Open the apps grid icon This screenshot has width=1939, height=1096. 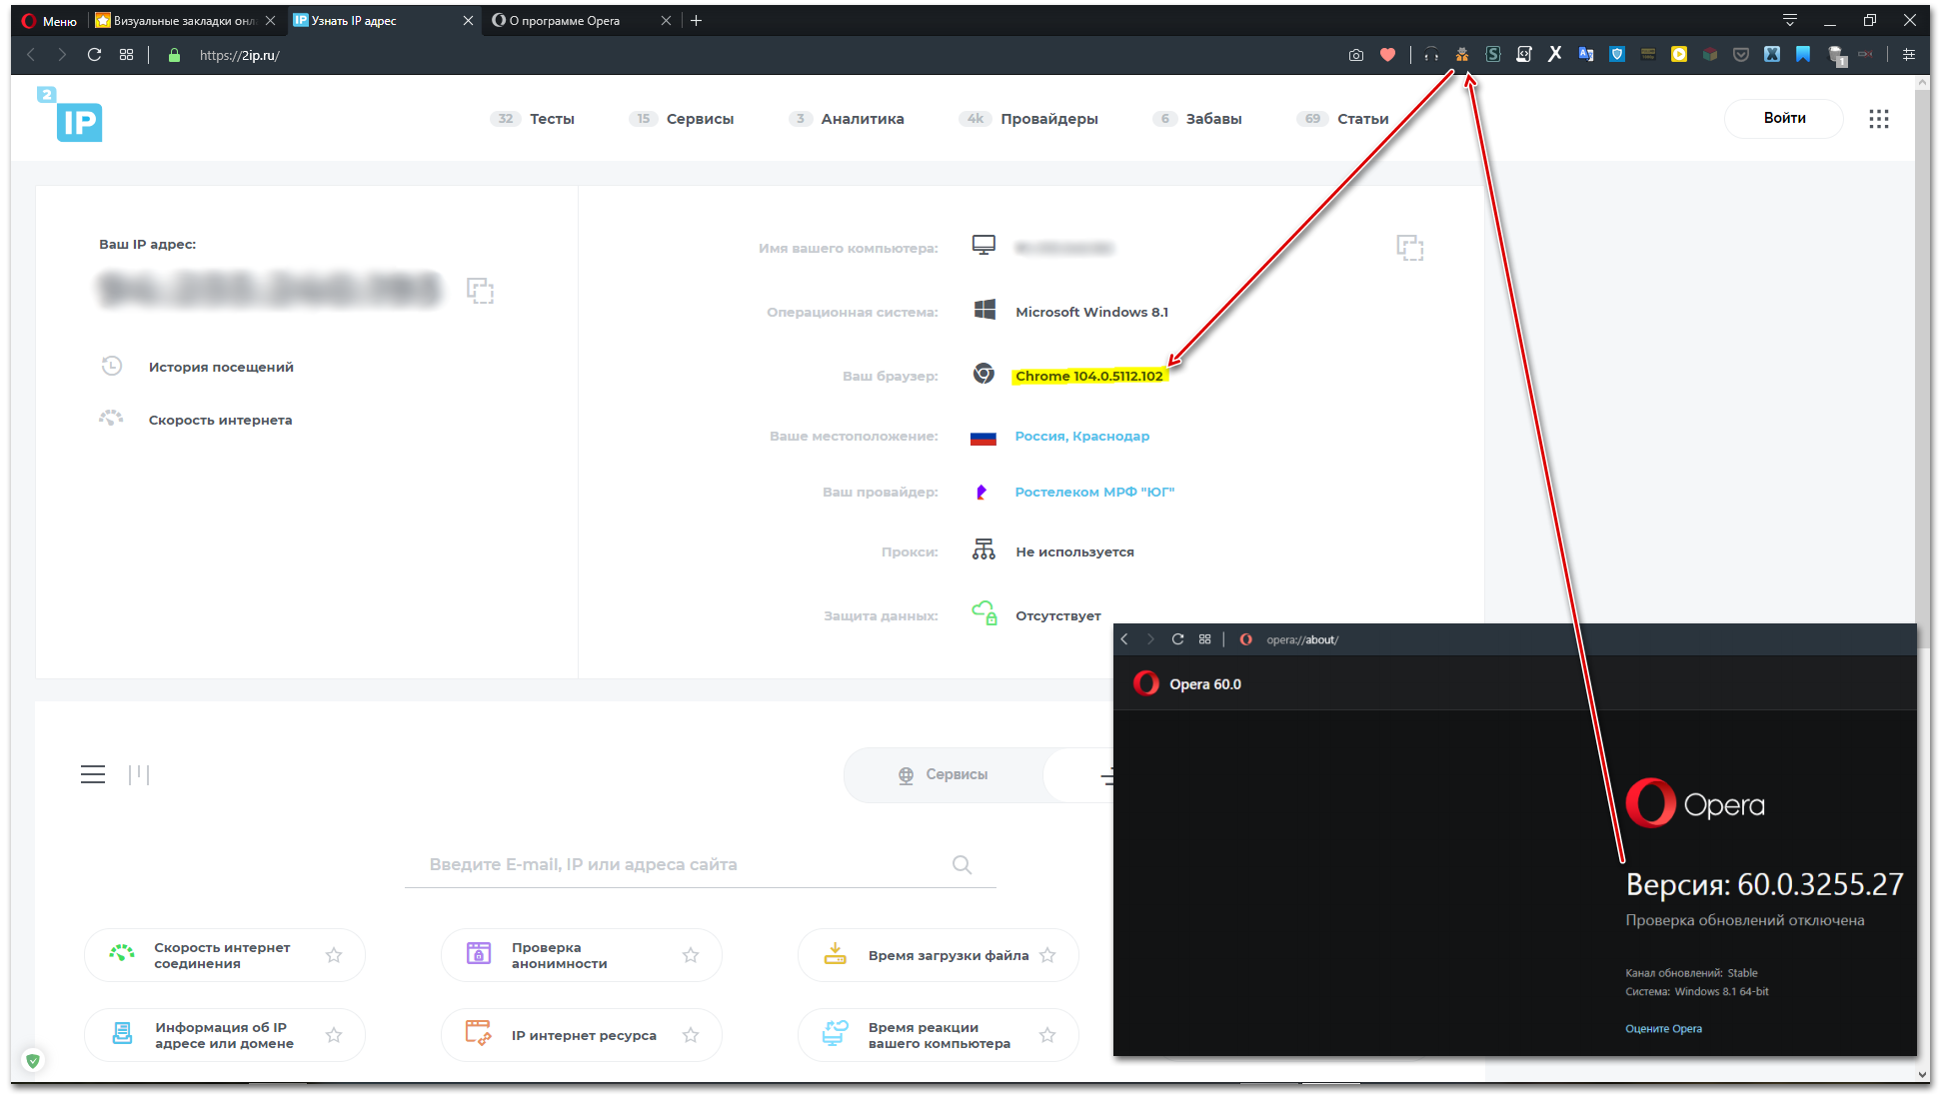click(x=1879, y=119)
